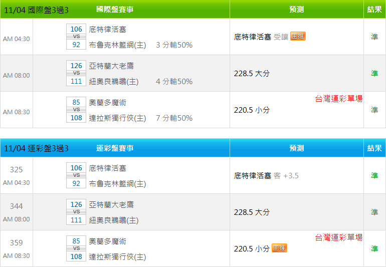Click AM 04:30 under game 325

click(16, 183)
